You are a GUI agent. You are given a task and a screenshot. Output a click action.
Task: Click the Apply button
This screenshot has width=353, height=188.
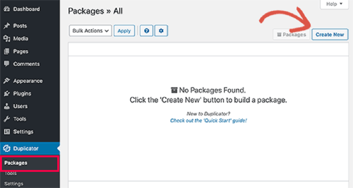(124, 31)
